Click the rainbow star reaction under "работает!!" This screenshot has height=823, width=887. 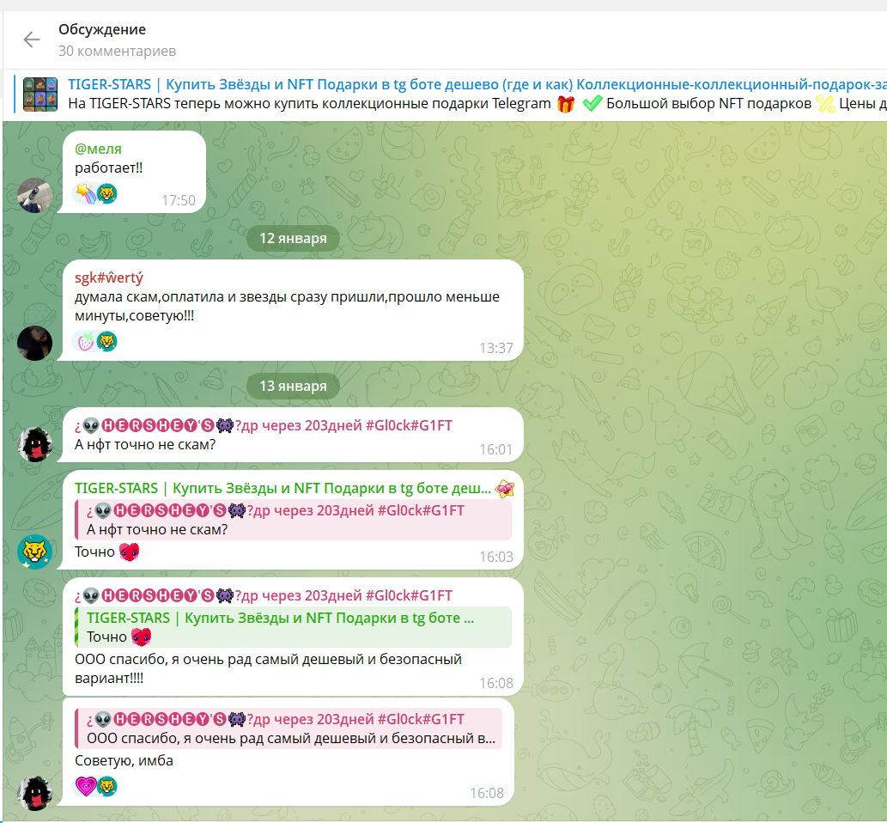[86, 193]
